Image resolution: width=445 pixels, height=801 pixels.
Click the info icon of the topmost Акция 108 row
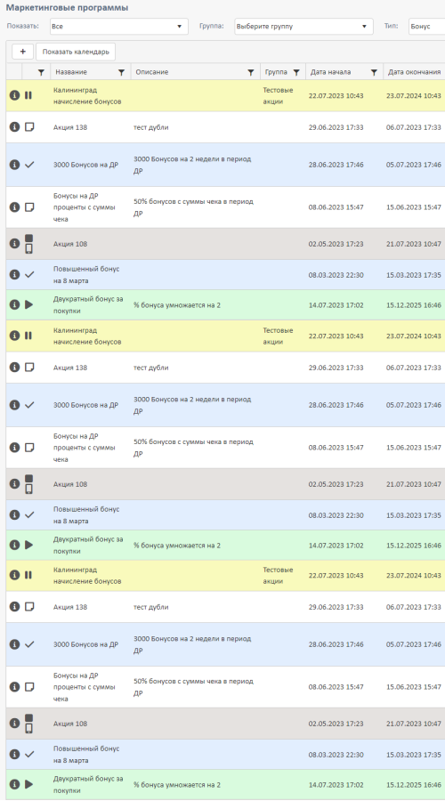pos(15,244)
